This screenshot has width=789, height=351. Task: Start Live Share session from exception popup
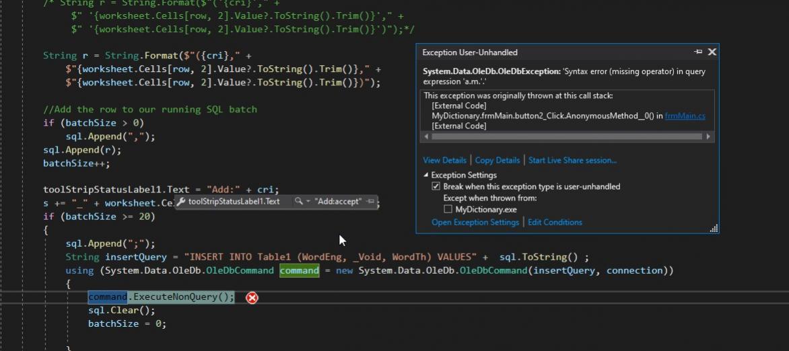tap(572, 160)
